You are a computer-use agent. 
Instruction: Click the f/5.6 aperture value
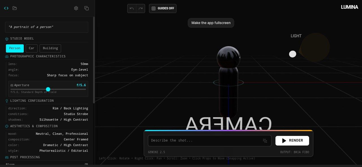[81, 85]
